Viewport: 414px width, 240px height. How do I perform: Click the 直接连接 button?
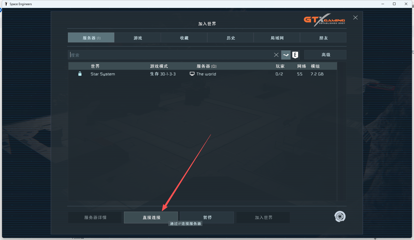(151, 218)
